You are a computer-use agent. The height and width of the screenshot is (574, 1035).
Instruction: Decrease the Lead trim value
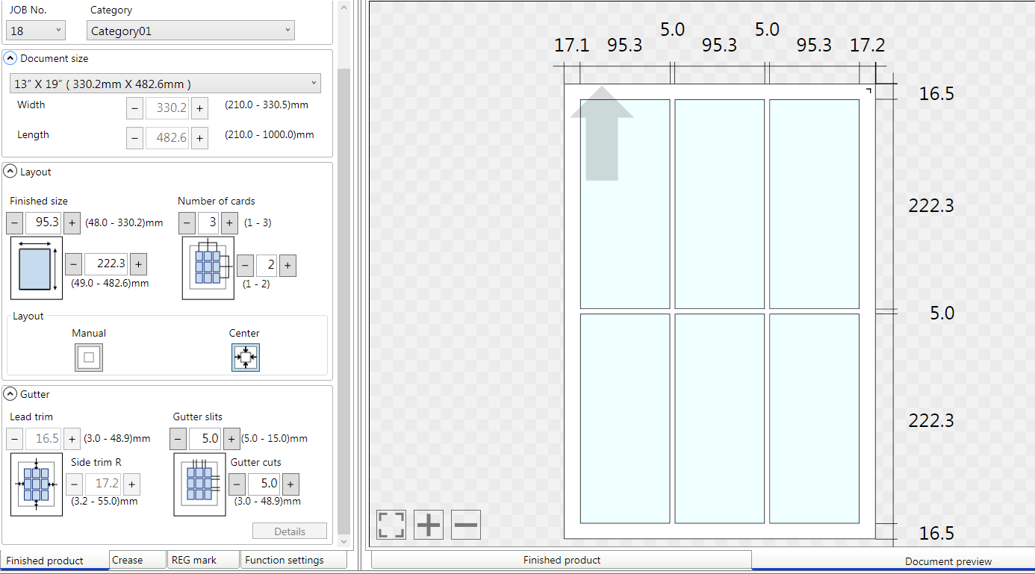pos(15,439)
